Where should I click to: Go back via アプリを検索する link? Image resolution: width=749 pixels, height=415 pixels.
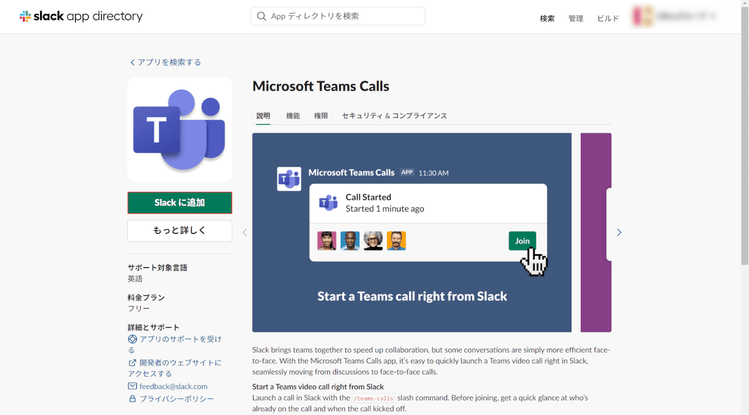pyautogui.click(x=165, y=62)
